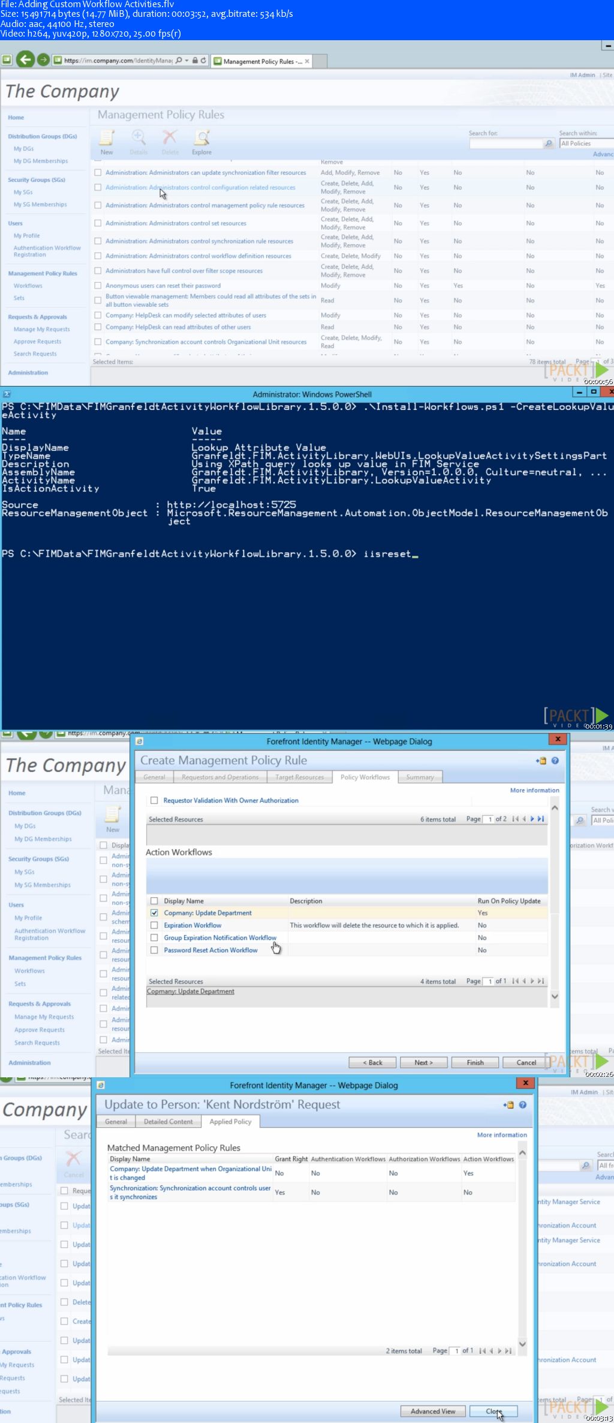Switch to the Target Resources tab

(299, 777)
